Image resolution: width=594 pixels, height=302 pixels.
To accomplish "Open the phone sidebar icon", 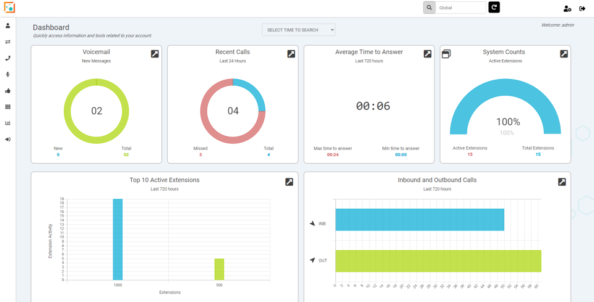I will pos(7,58).
